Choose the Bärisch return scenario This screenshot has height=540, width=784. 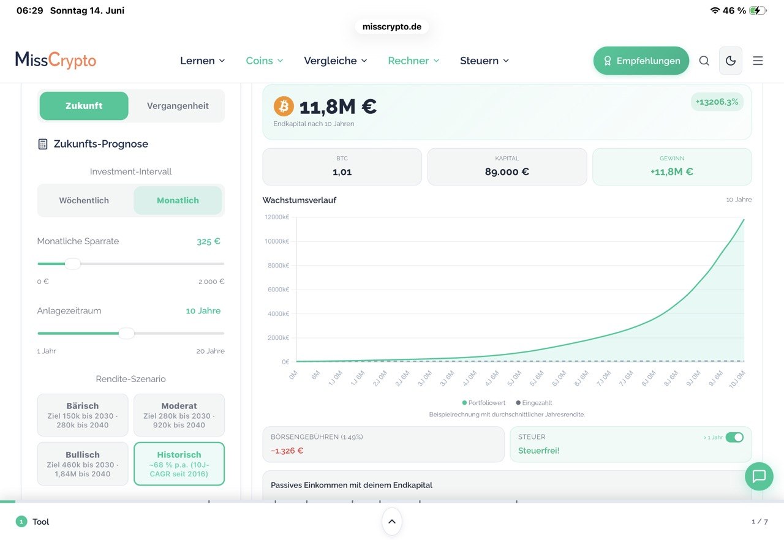[83, 415]
